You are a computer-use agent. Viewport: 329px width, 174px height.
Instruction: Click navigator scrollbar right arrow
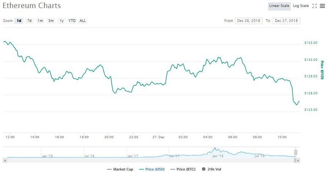pyautogui.click(x=297, y=161)
